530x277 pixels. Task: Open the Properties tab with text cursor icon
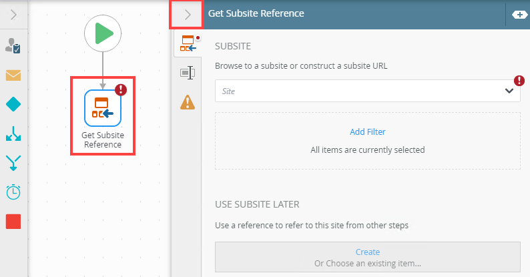[x=188, y=73]
